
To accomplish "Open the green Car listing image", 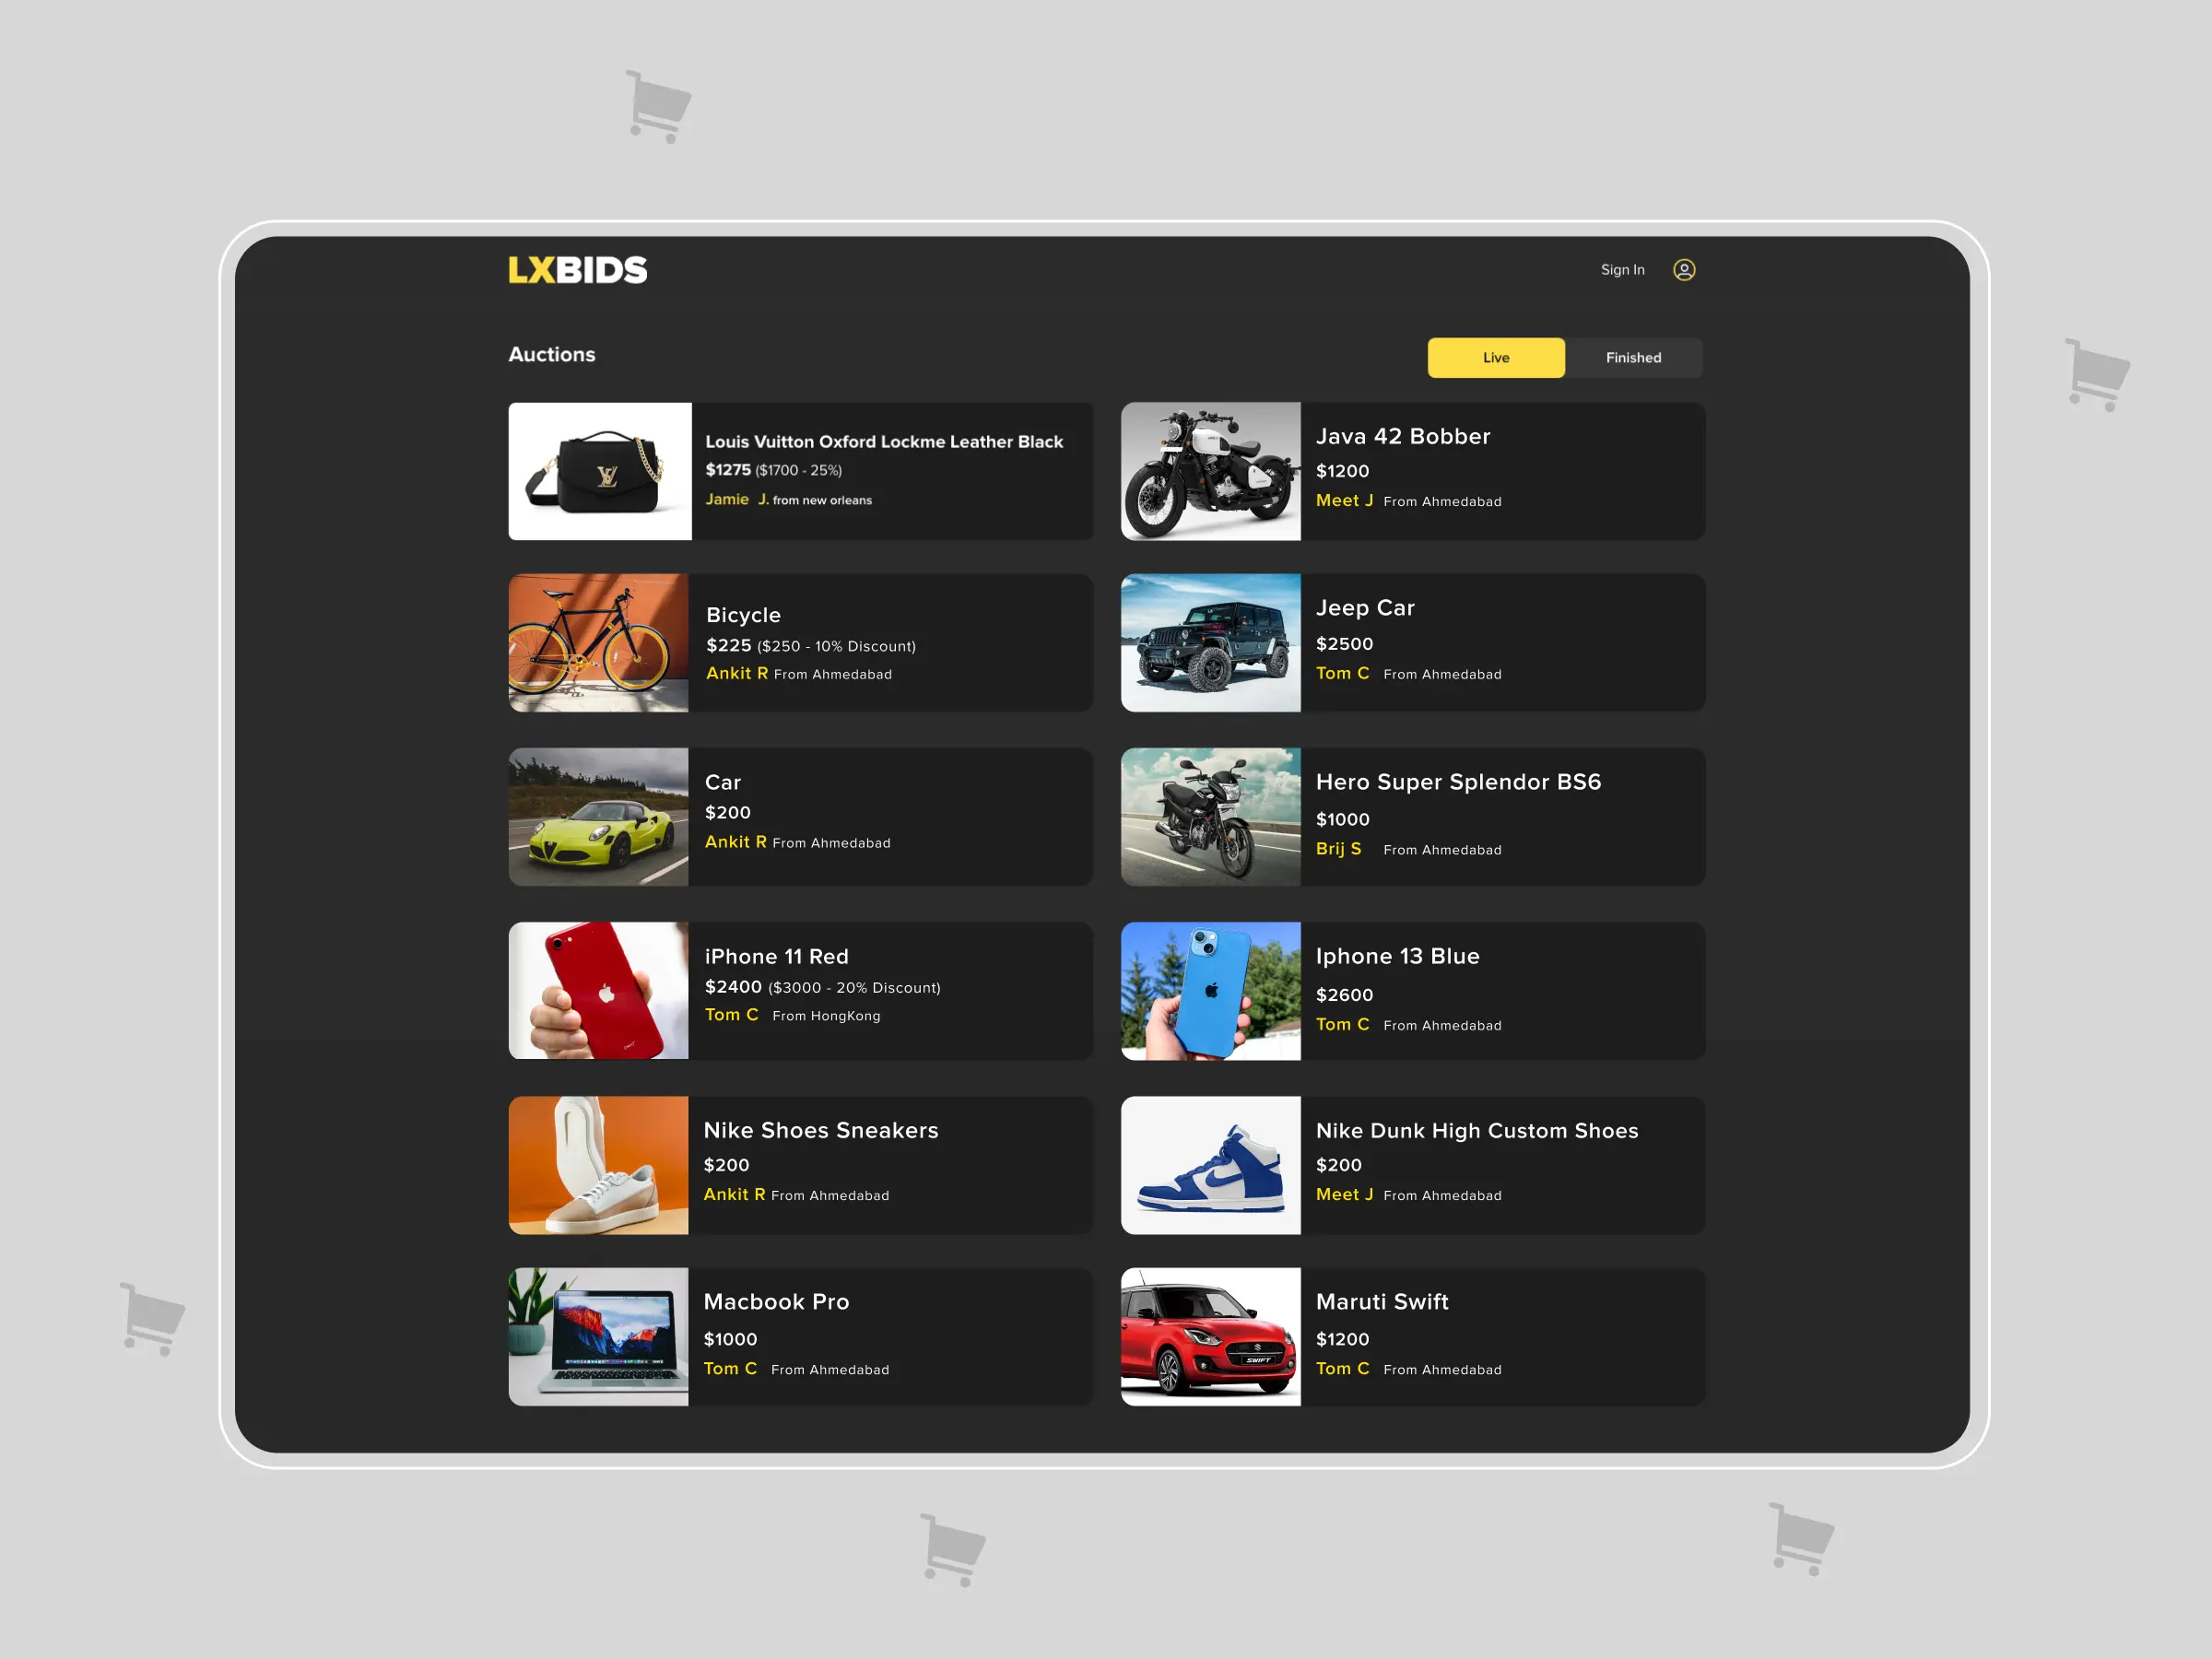I will [x=598, y=817].
